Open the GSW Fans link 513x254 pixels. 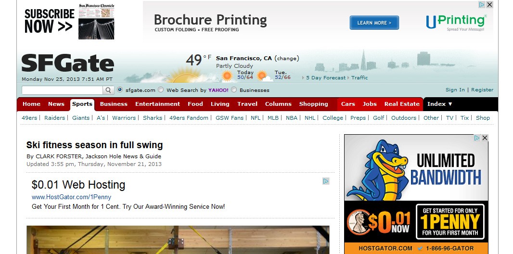tap(230, 118)
